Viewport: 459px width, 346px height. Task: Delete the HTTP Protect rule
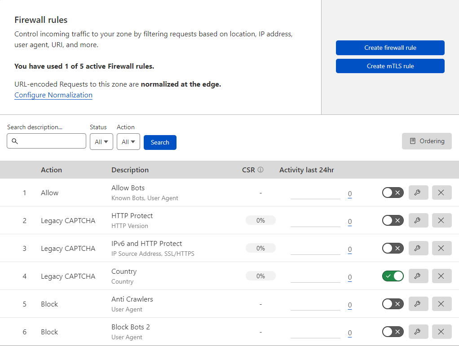[442, 220]
